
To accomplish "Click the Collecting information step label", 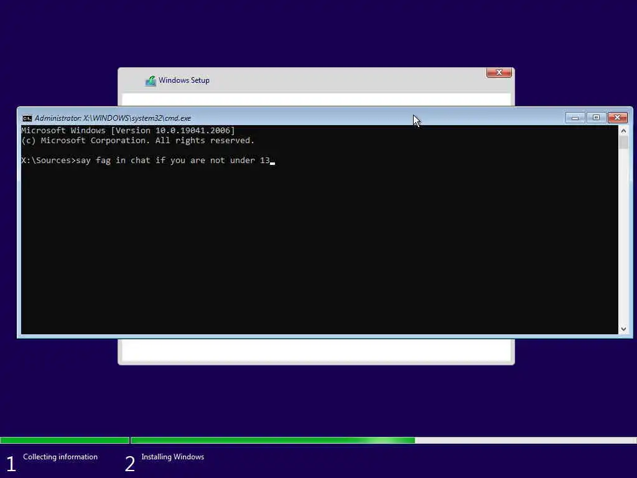I will tap(60, 457).
